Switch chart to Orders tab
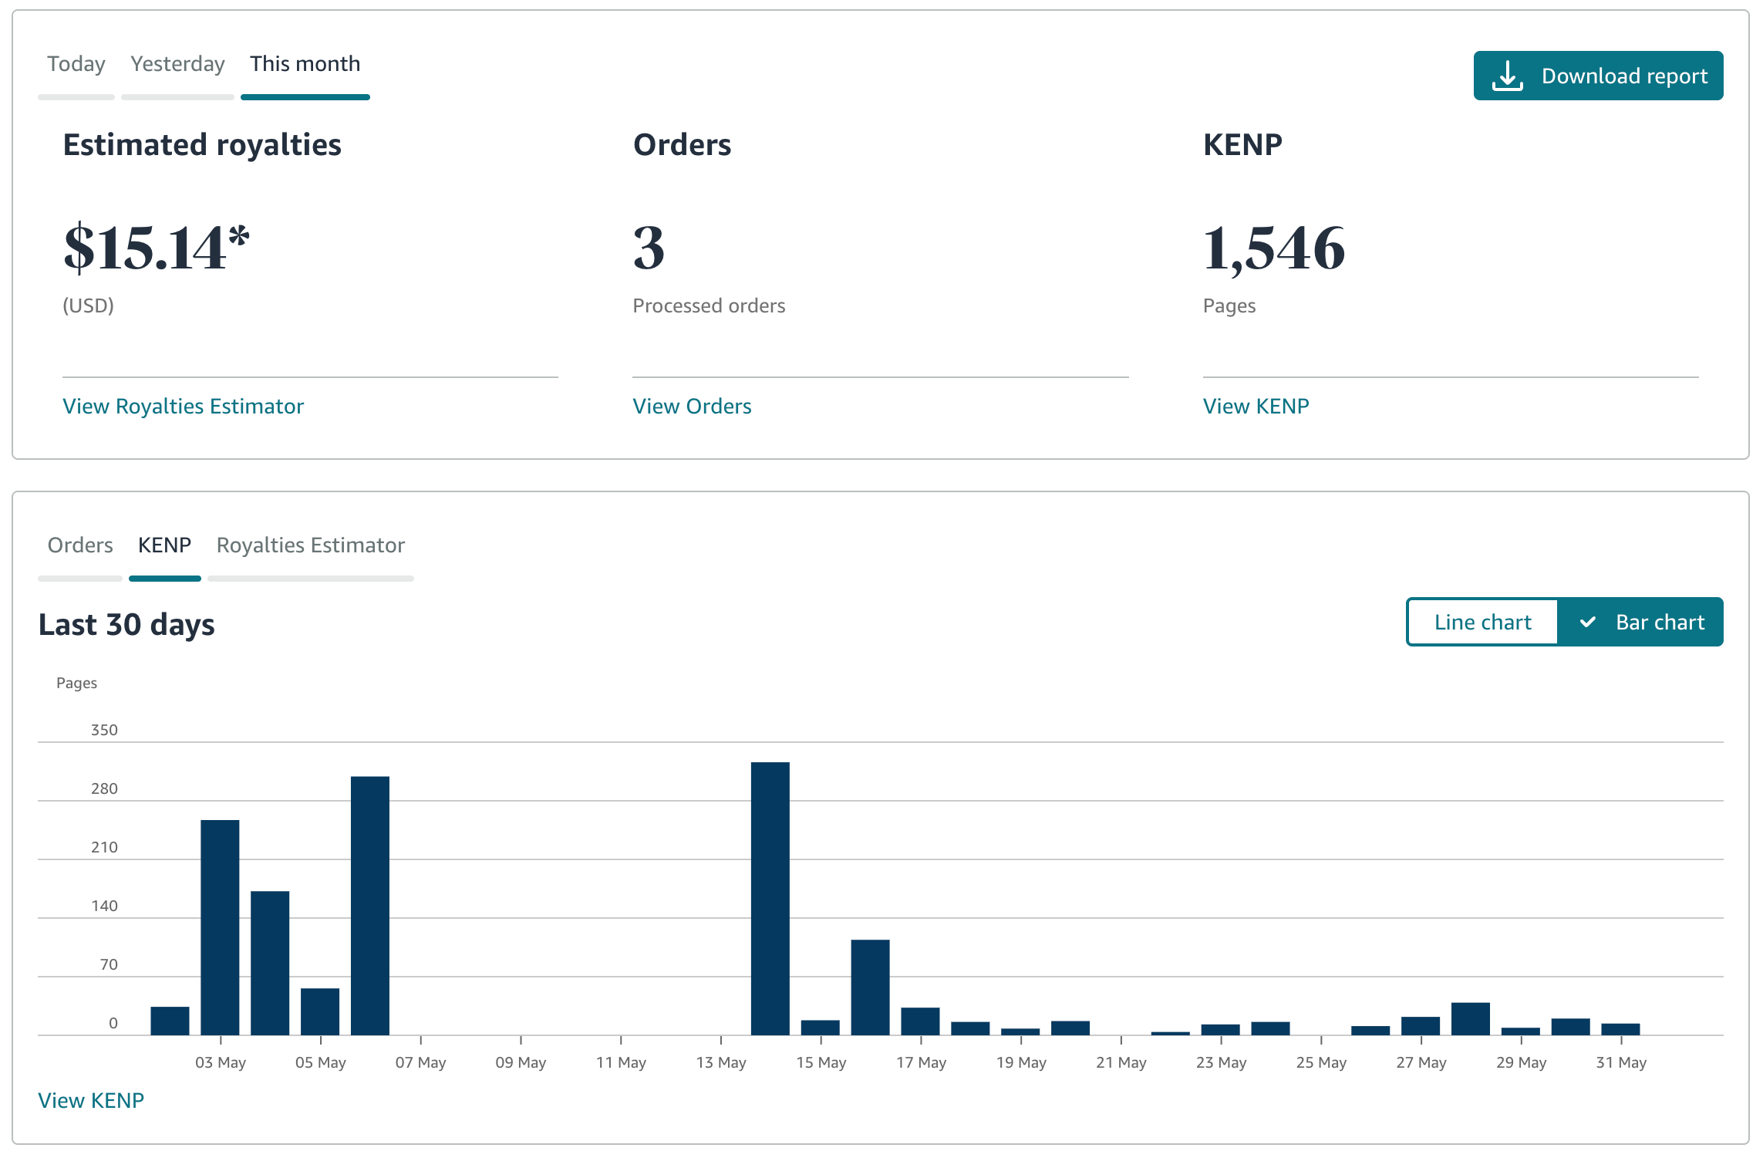This screenshot has height=1168, width=1763. point(80,545)
